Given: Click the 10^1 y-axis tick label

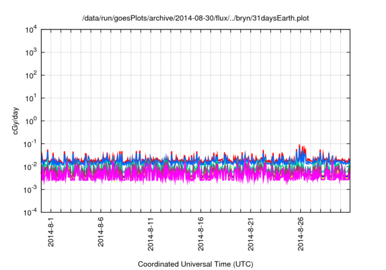Looking at the screenshot, I should (32, 98).
